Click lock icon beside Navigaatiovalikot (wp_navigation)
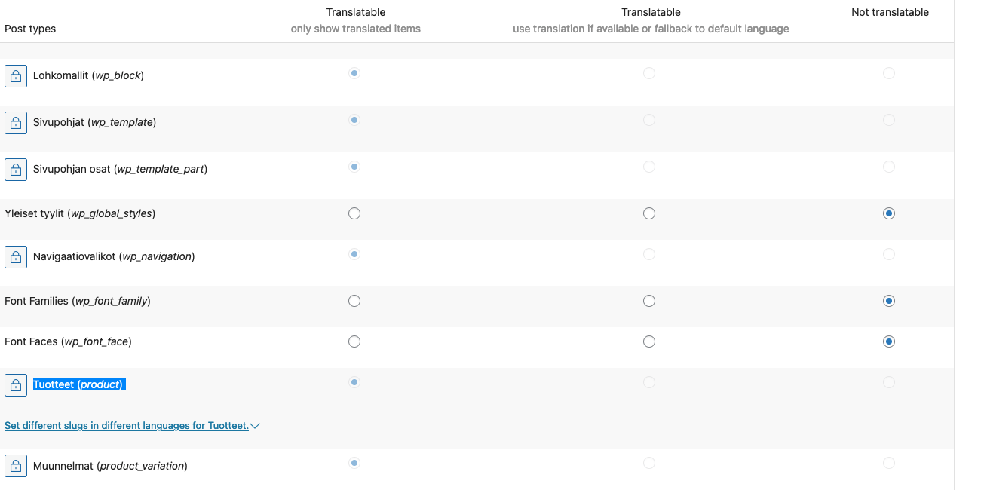The image size is (981, 490). point(16,257)
